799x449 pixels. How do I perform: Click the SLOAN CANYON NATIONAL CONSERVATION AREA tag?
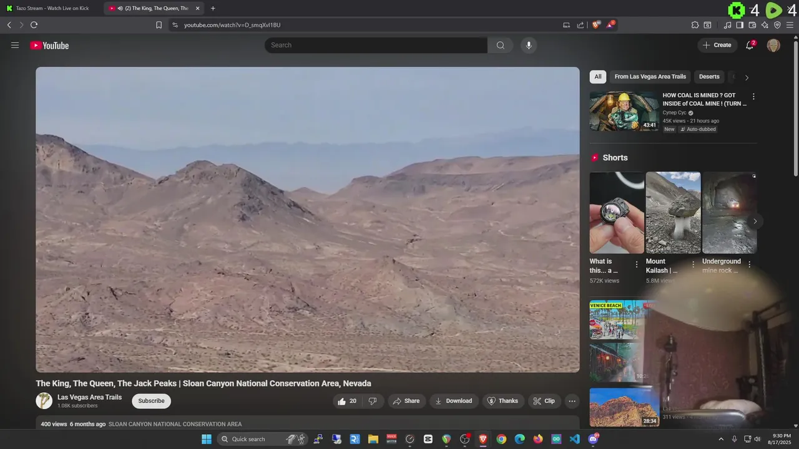pos(175,424)
